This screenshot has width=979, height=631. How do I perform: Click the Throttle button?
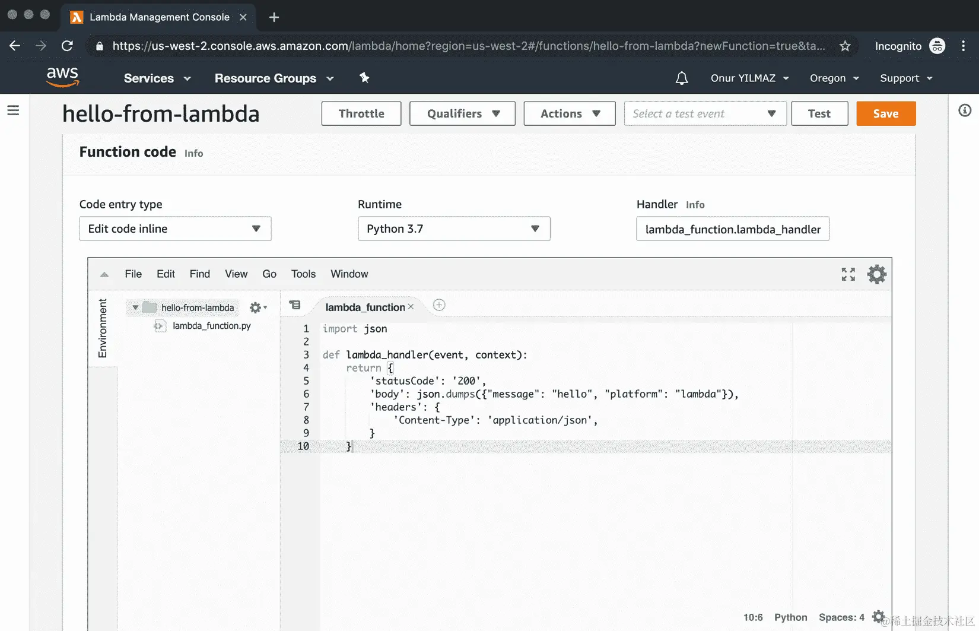pyautogui.click(x=361, y=113)
